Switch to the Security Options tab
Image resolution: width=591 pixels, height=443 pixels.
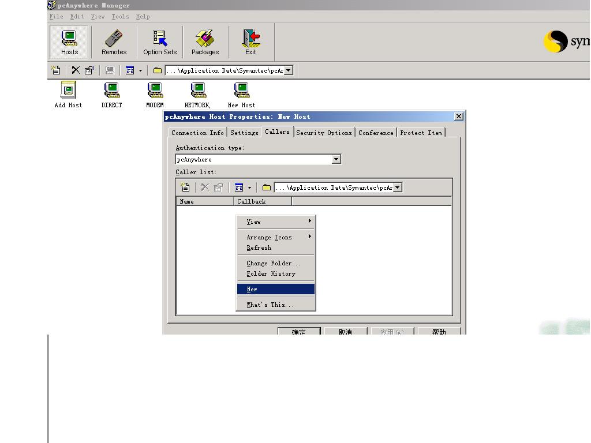[x=324, y=133]
